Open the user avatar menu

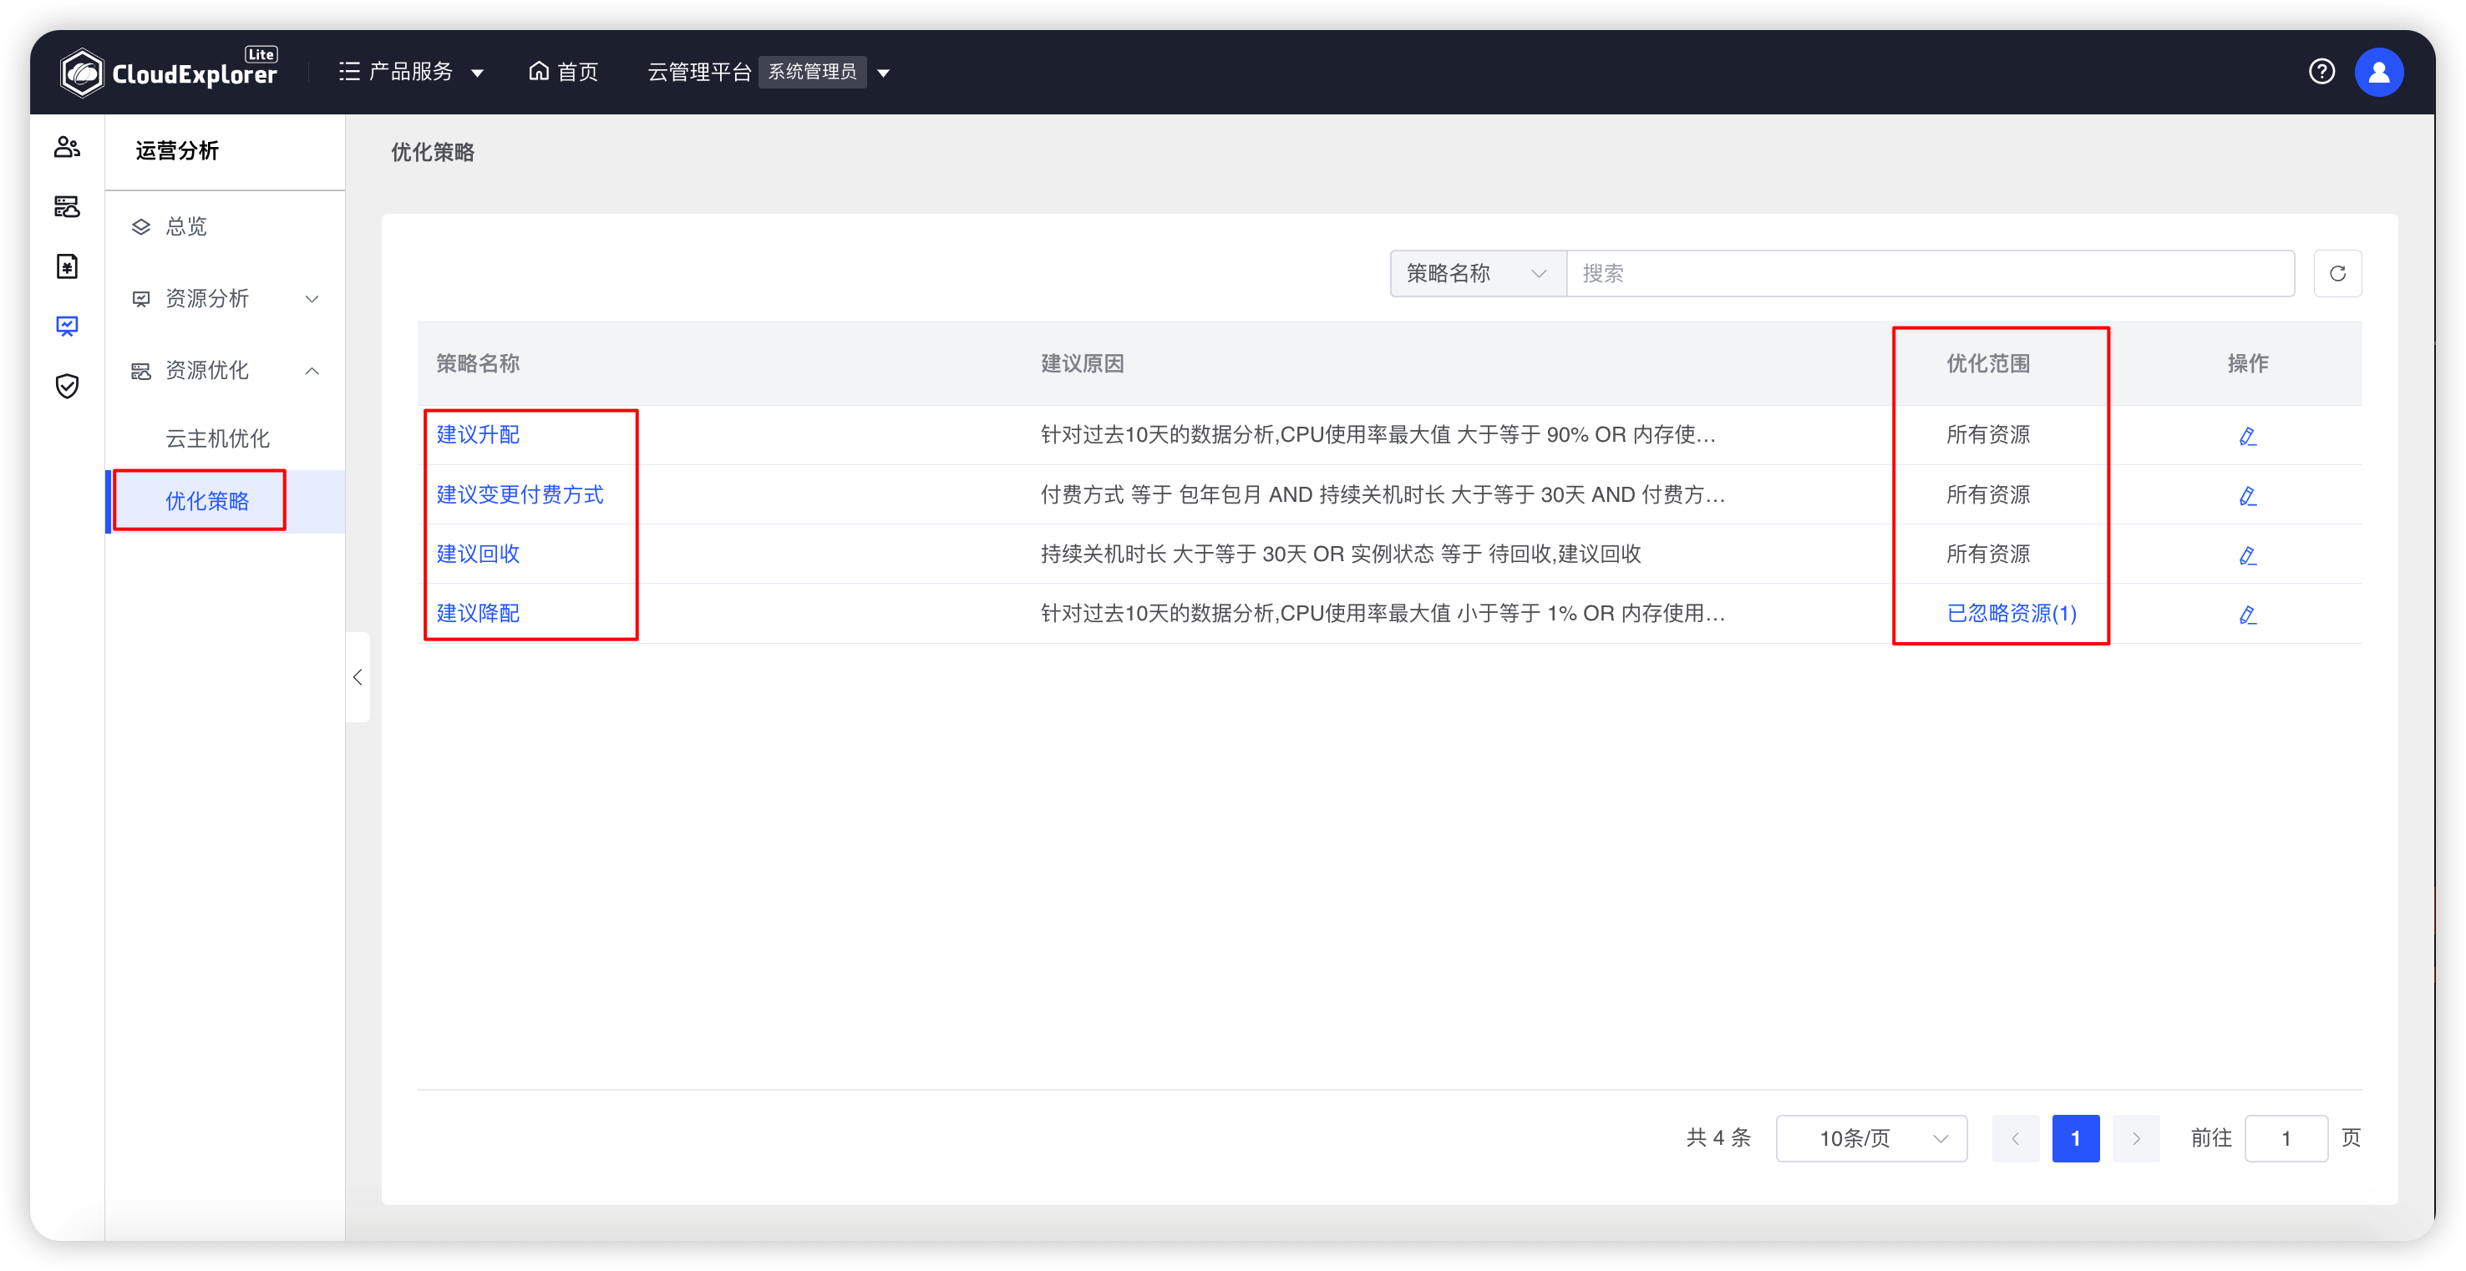point(2379,72)
